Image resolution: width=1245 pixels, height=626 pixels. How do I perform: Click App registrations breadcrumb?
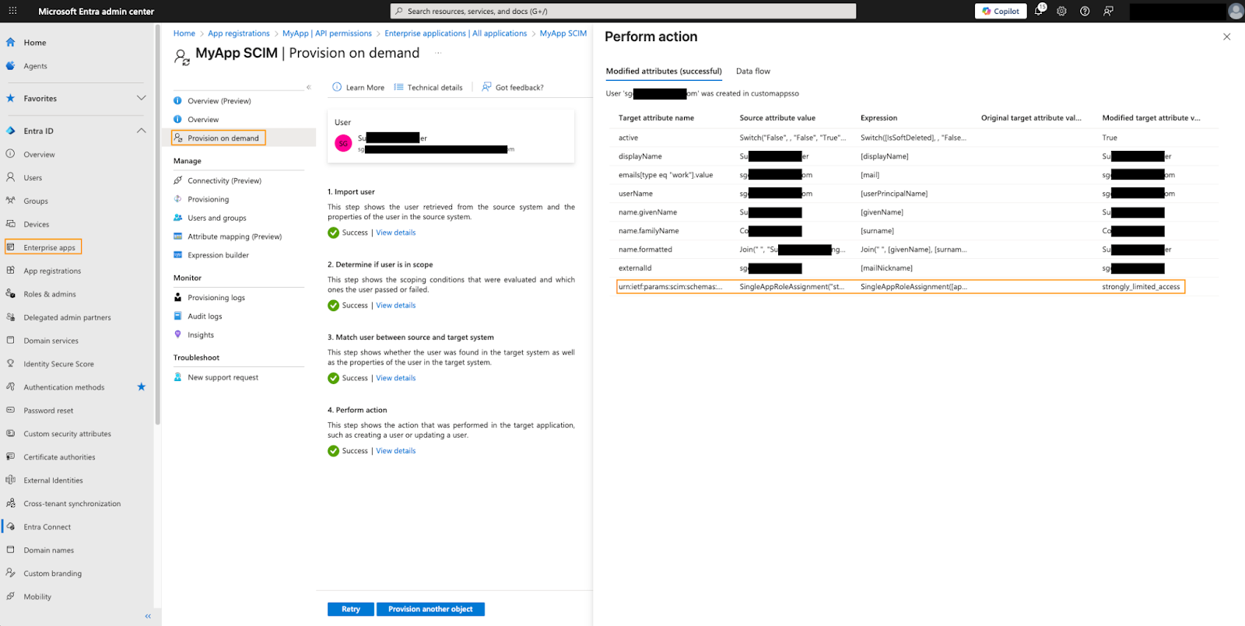tap(239, 33)
